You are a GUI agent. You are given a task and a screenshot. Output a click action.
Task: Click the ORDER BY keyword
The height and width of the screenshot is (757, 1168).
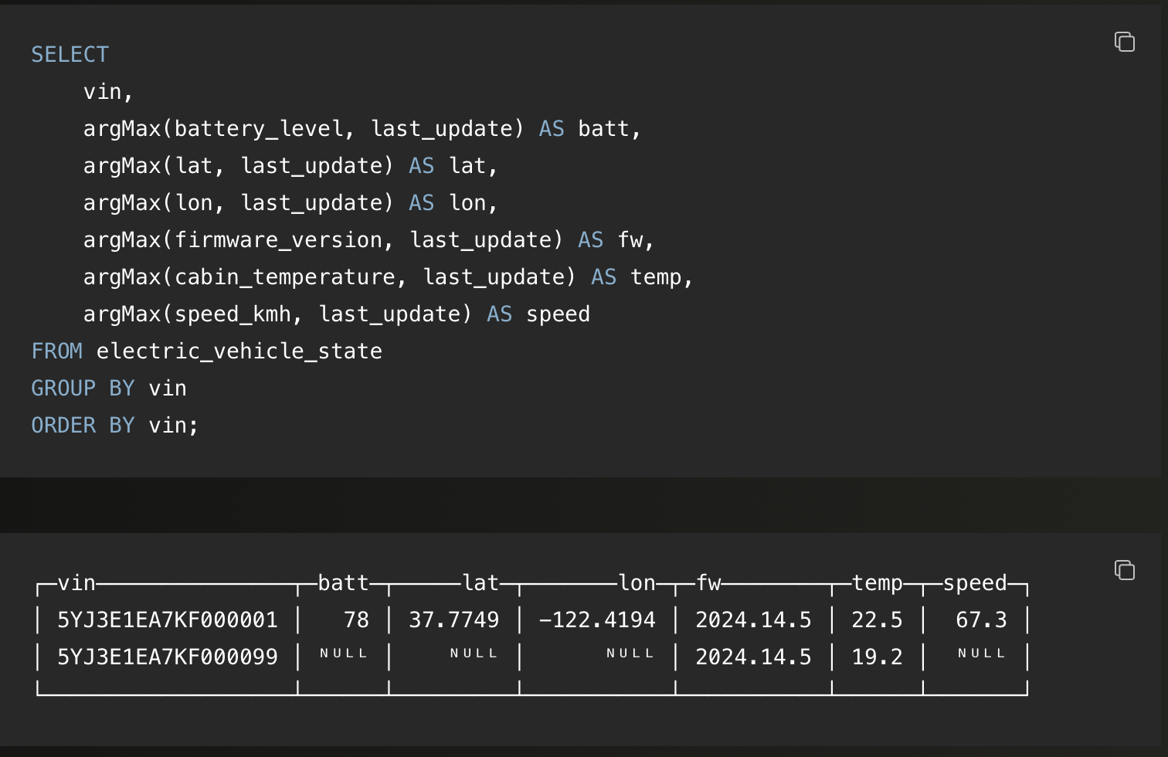[x=83, y=426]
